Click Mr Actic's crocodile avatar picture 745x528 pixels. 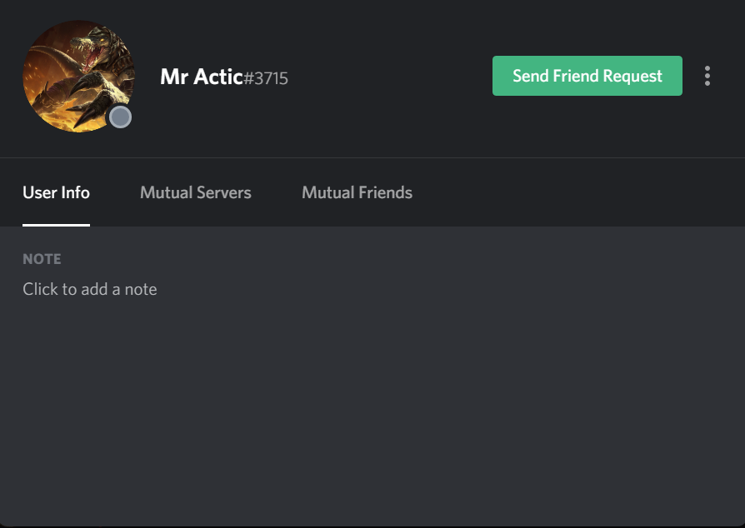pyautogui.click(x=79, y=76)
